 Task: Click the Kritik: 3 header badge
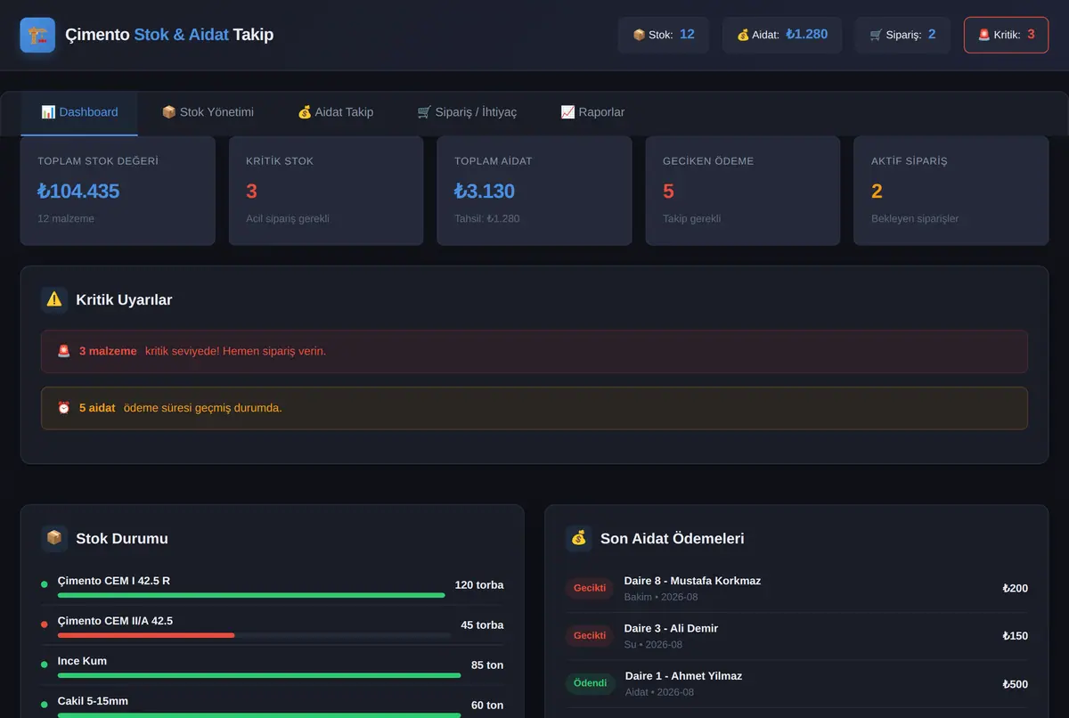1006,35
